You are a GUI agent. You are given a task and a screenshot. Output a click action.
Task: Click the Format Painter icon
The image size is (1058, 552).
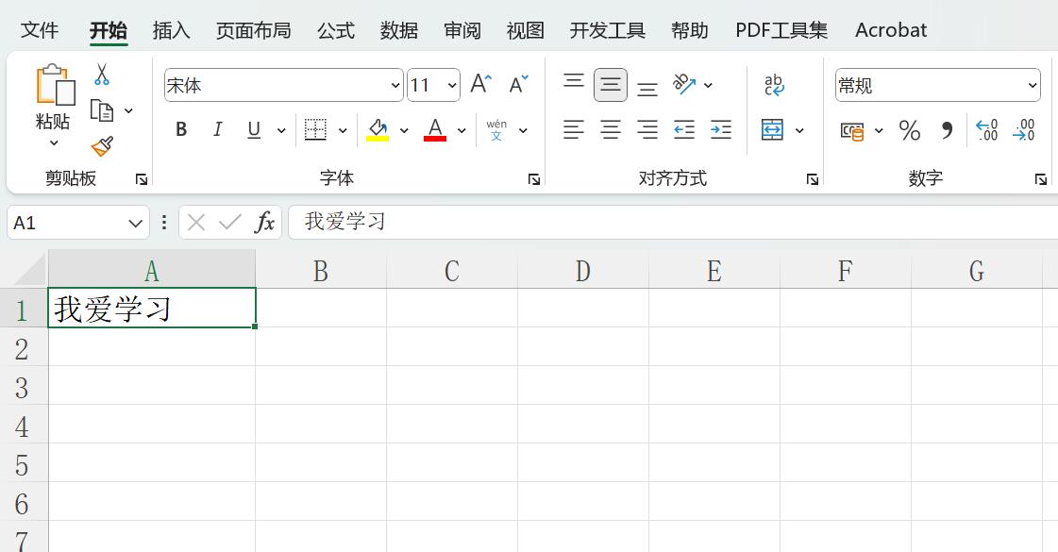[101, 146]
